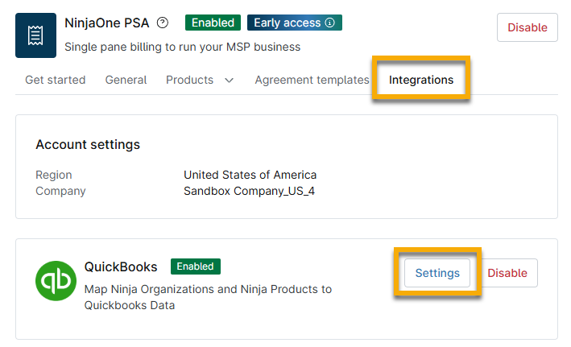571x347 pixels.
Task: Click the Region label
Action: [54, 175]
